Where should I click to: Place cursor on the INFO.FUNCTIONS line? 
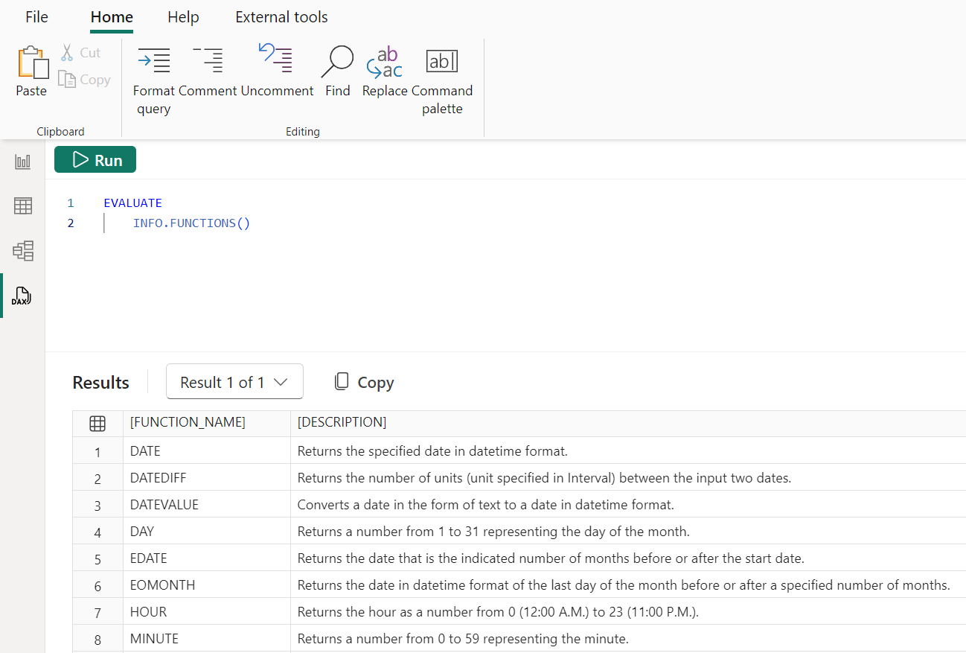[x=191, y=223]
